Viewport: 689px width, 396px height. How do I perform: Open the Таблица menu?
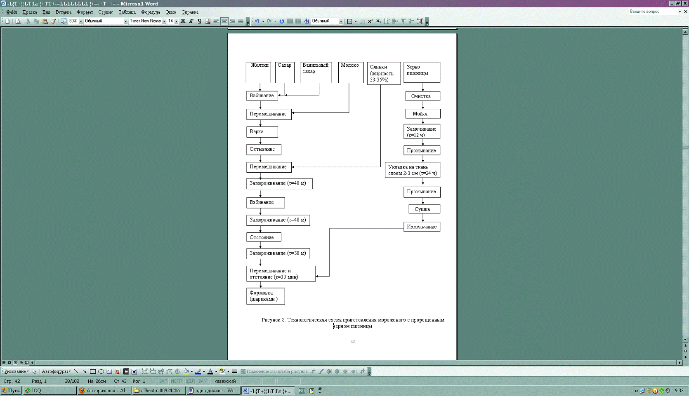[x=127, y=12]
